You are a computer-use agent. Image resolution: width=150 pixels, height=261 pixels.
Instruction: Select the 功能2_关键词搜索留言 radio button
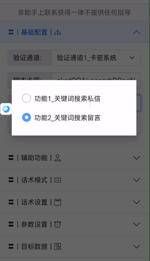coord(26,117)
